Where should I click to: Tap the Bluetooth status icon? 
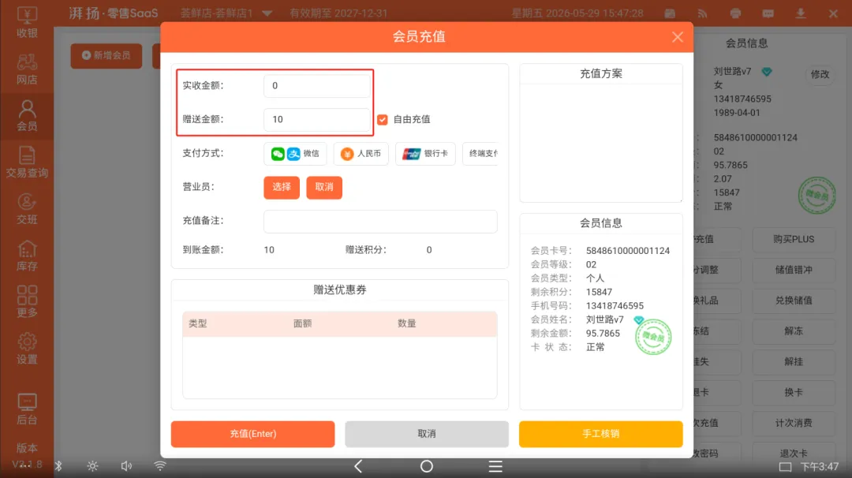(x=58, y=467)
